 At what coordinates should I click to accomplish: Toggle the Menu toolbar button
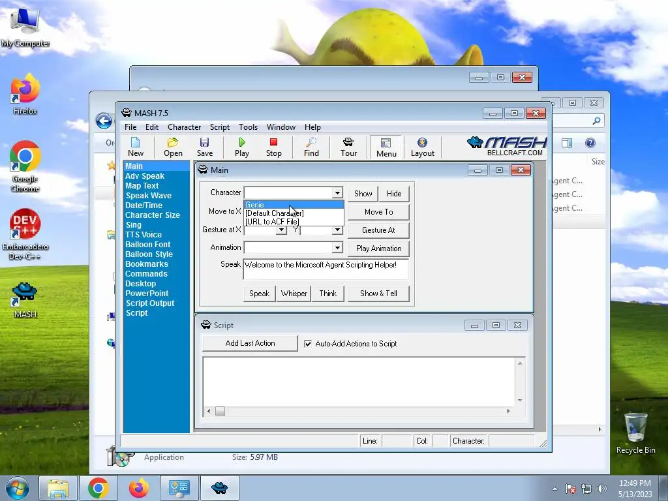[x=386, y=147]
